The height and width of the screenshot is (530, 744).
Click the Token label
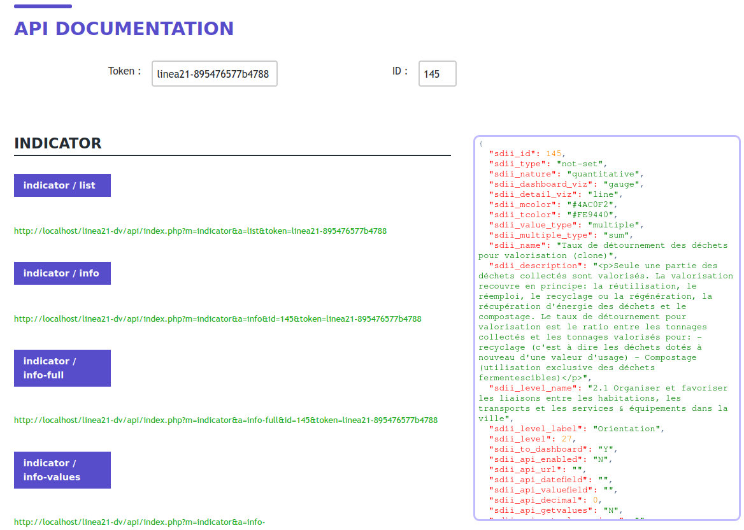(124, 71)
